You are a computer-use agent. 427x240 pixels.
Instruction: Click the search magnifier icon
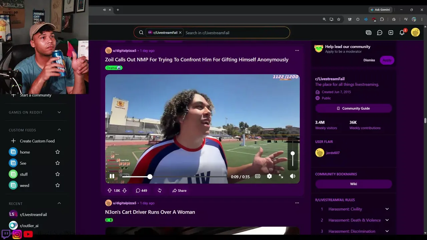pyautogui.click(x=141, y=33)
